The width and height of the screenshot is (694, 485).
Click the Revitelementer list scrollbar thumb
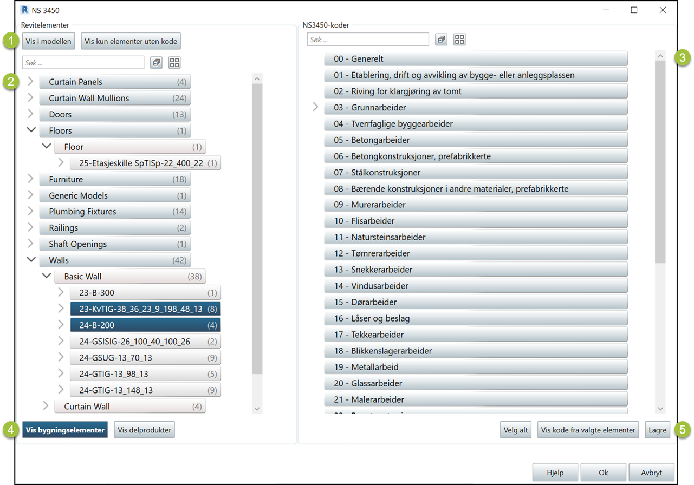(257, 228)
